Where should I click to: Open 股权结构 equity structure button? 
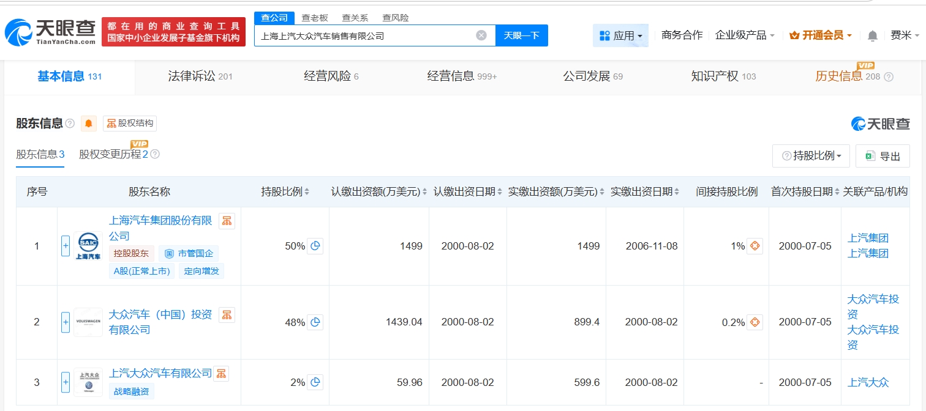coord(130,124)
